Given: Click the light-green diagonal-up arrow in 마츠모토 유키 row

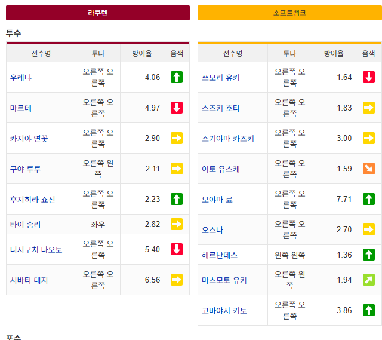Looking at the screenshot, I should point(369,280).
